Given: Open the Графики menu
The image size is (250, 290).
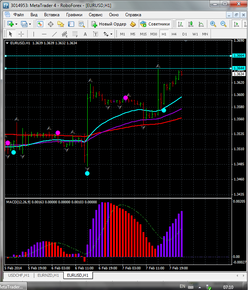Looking at the screenshot, I should (74, 15).
